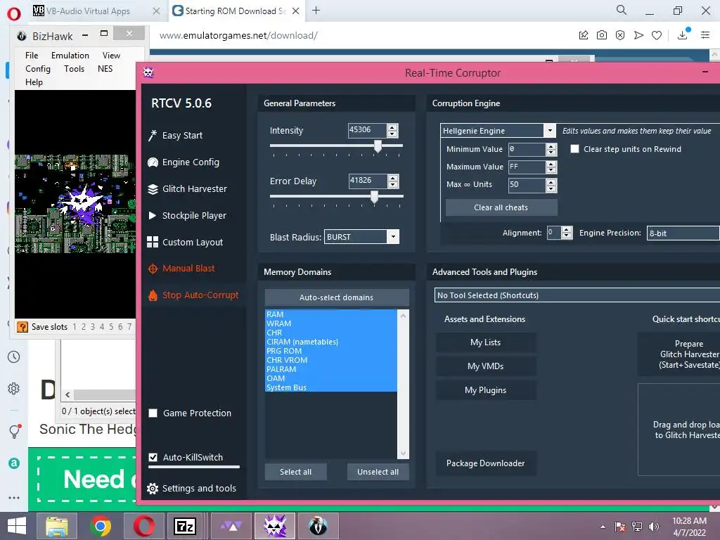Decrease Error Delay with down arrow
The image size is (720, 540).
[392, 184]
